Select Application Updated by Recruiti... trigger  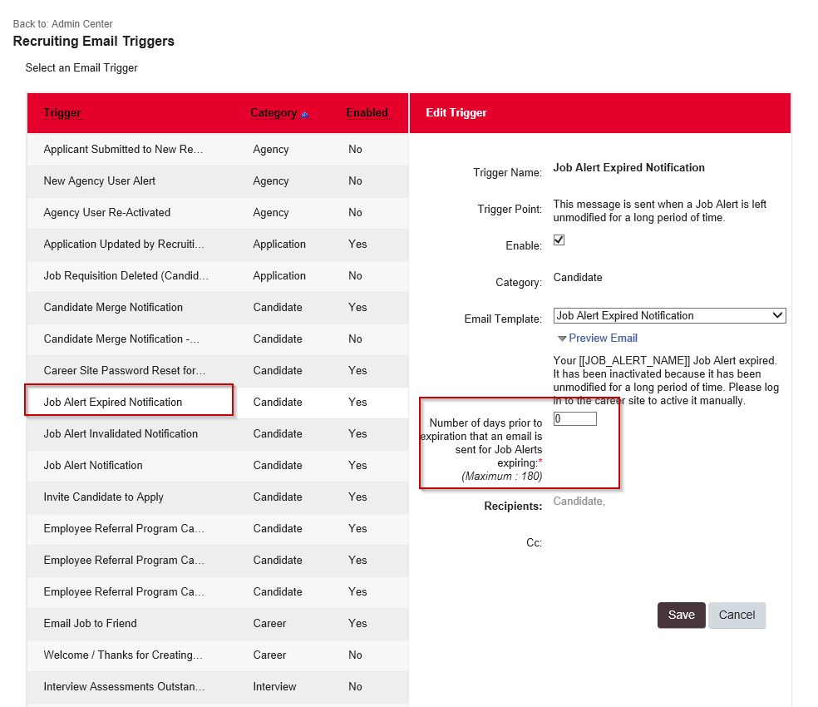[x=124, y=245]
